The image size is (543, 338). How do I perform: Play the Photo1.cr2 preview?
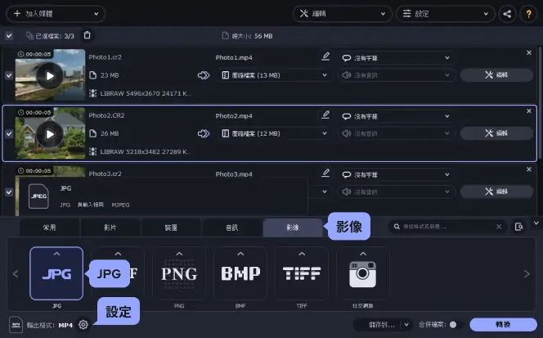[50, 75]
